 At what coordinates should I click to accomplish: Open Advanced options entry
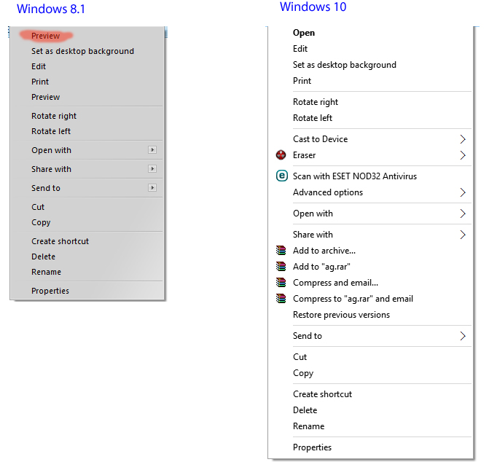(x=328, y=192)
